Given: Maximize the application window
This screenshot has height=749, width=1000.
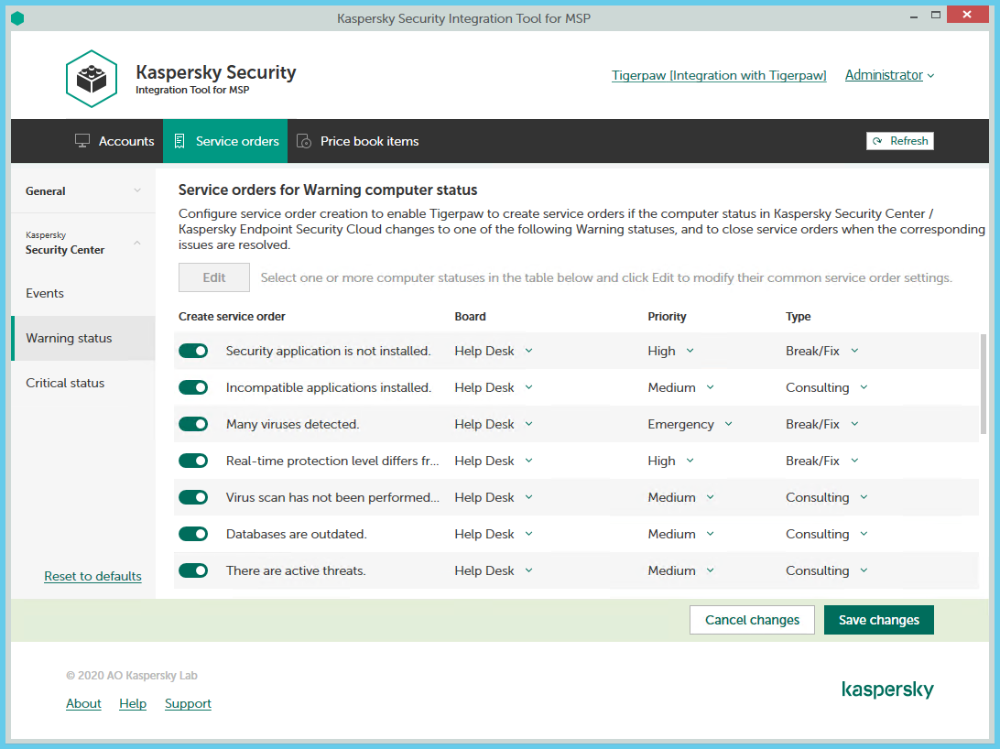Looking at the screenshot, I should pyautogui.click(x=935, y=16).
